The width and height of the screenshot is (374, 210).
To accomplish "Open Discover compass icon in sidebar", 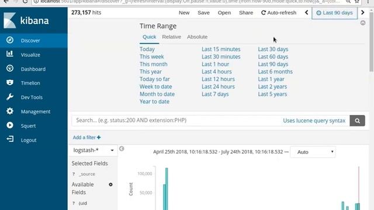I will tap(10, 40).
